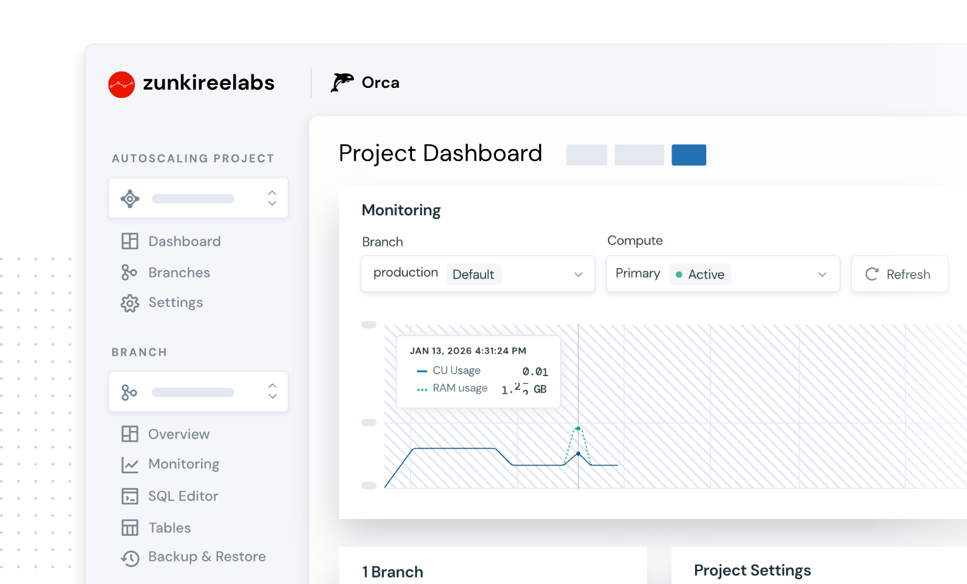Click the zunkireelabs logo icon
The height and width of the screenshot is (584, 967).
[121, 84]
